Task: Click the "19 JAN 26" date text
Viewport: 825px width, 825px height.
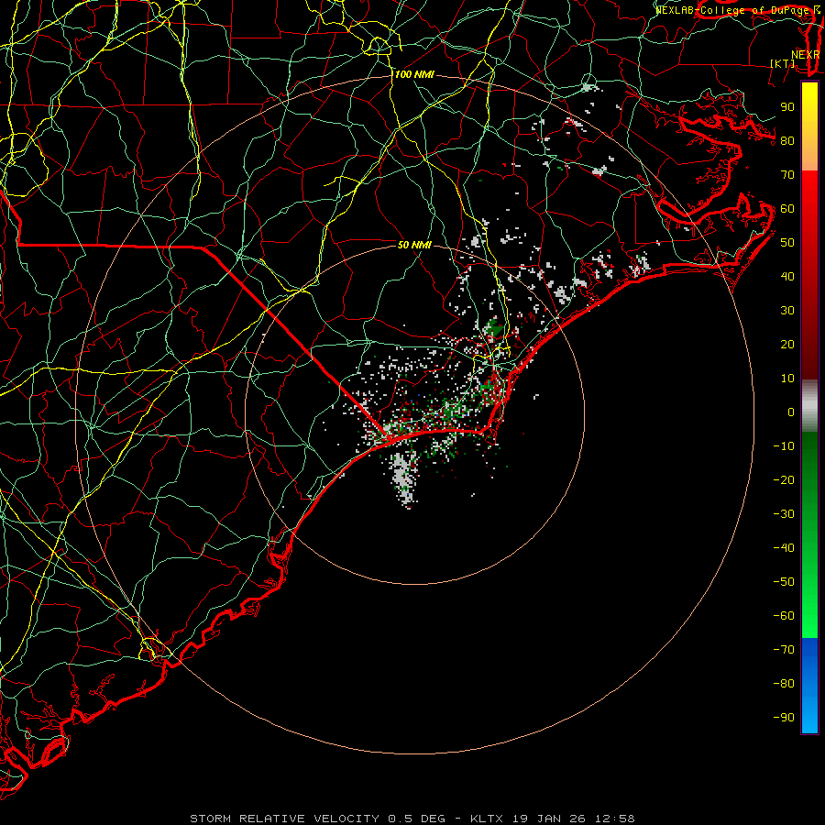Action: tap(549, 819)
